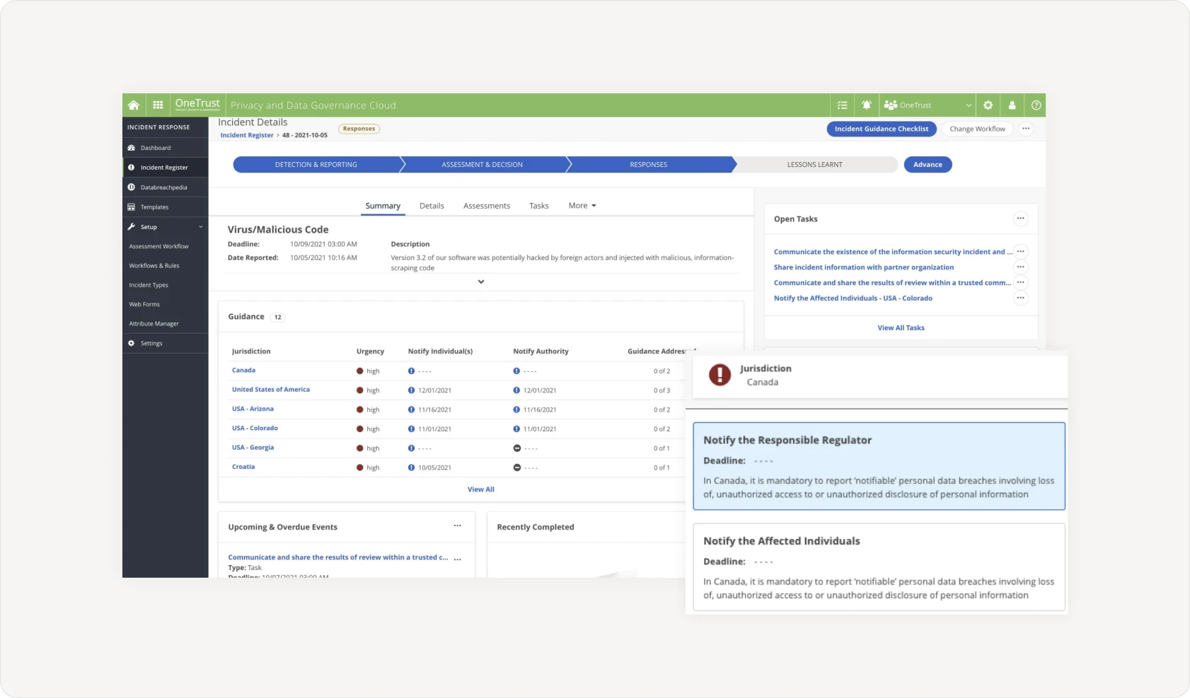Image resolution: width=1190 pixels, height=698 pixels.
Task: Click the Guidance count badge 12
Action: pos(278,317)
